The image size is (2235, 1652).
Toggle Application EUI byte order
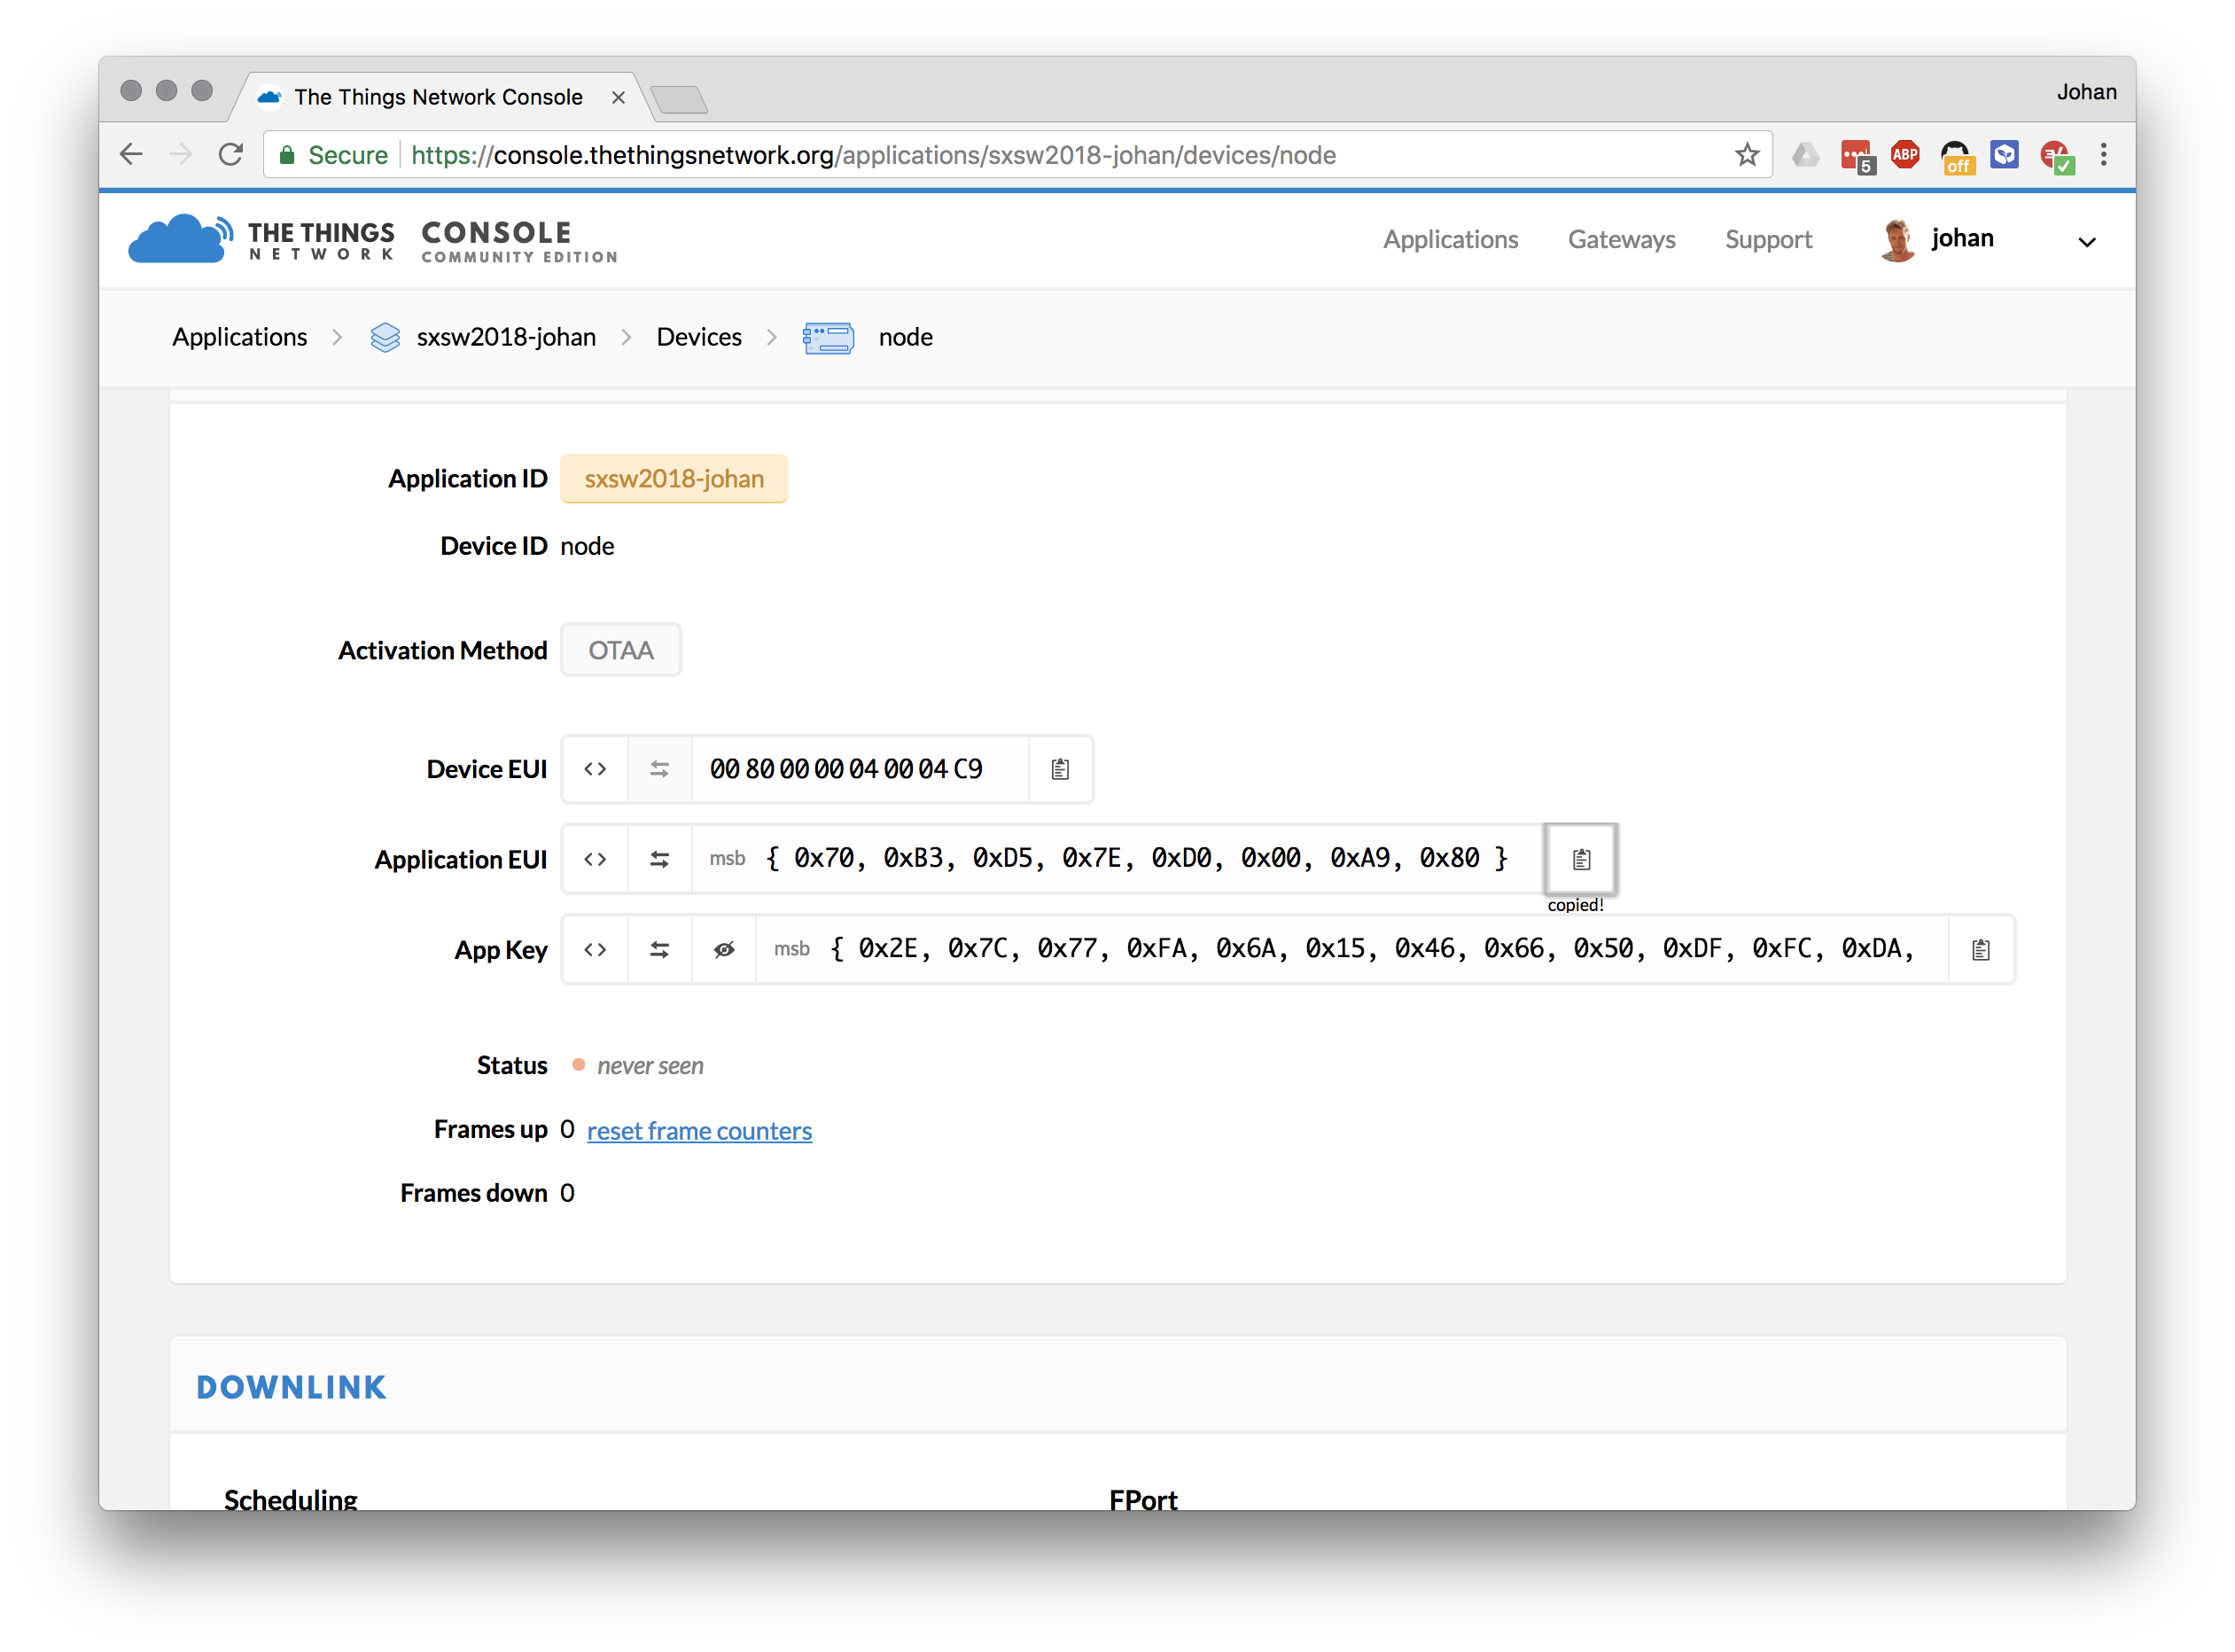pos(658,857)
